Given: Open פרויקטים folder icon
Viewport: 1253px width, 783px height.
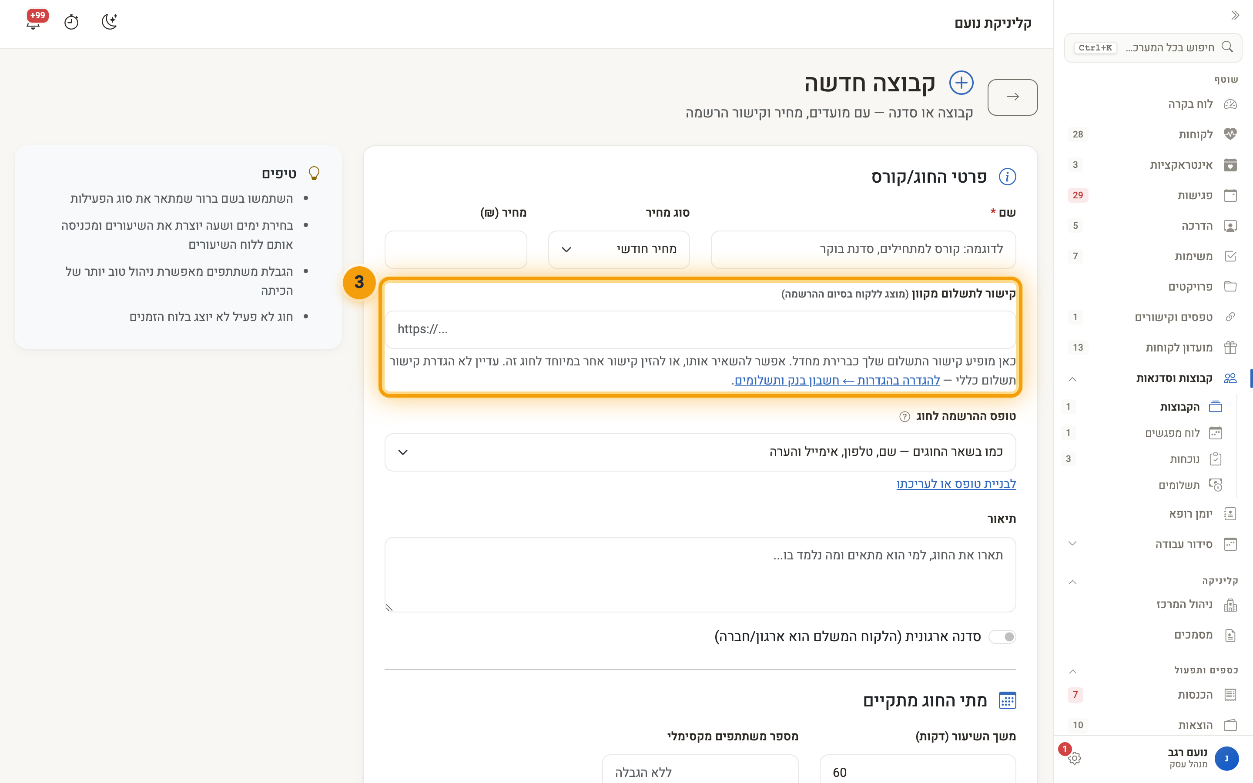Looking at the screenshot, I should click(x=1230, y=286).
